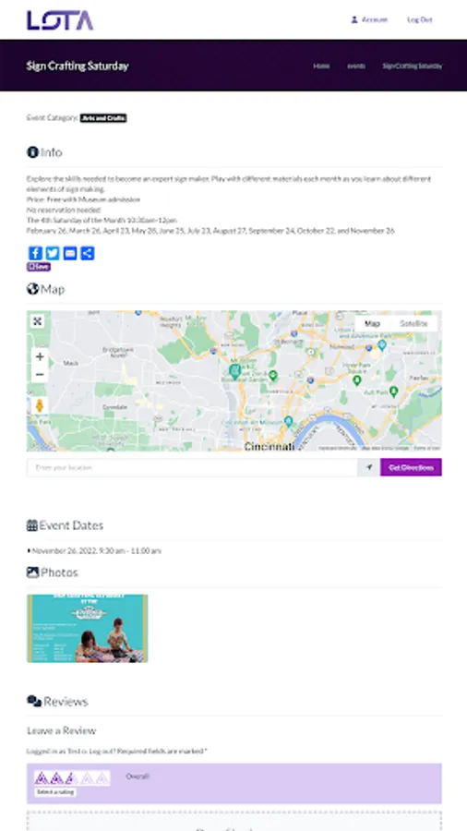Image resolution: width=467 pixels, height=831 pixels.
Task: Select the Map view tab
Action: pyautogui.click(x=372, y=323)
